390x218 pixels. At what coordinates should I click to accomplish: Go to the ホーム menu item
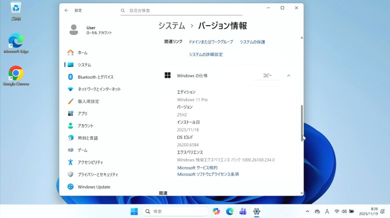82,53
